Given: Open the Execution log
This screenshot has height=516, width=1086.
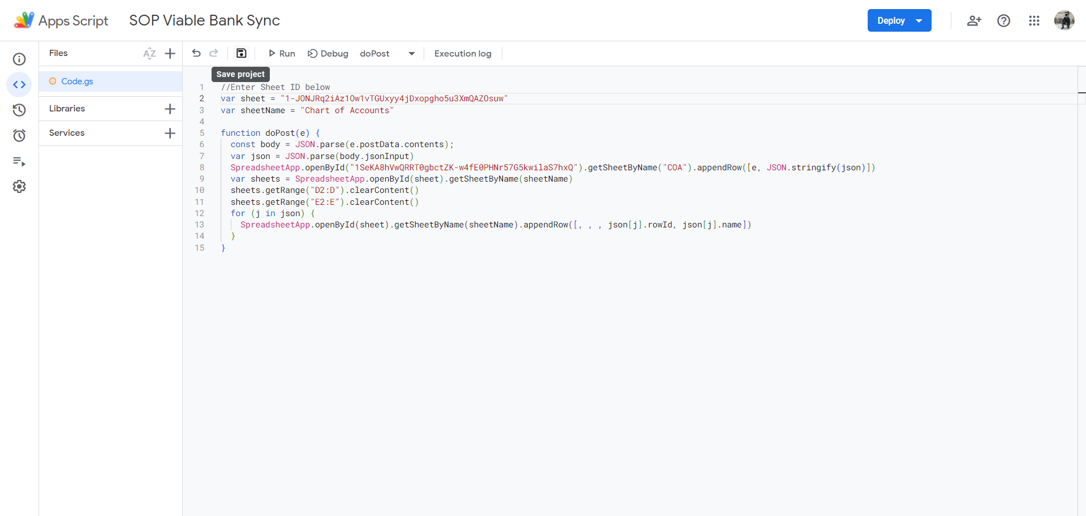Looking at the screenshot, I should tap(463, 53).
